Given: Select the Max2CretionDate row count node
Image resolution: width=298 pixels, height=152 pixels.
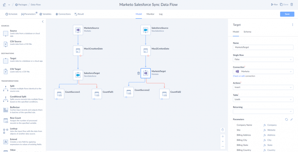Looking at the screenshot, I should point(145,51).
